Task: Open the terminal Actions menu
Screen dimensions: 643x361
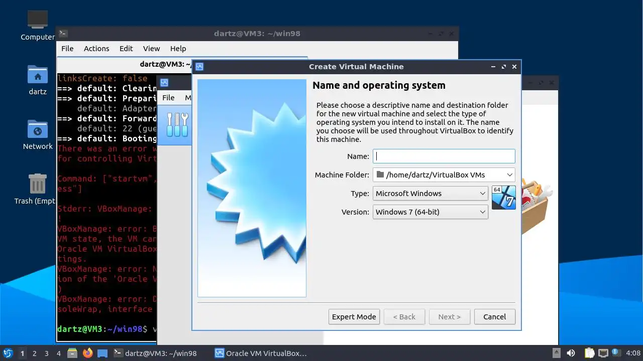Action: pos(96,49)
